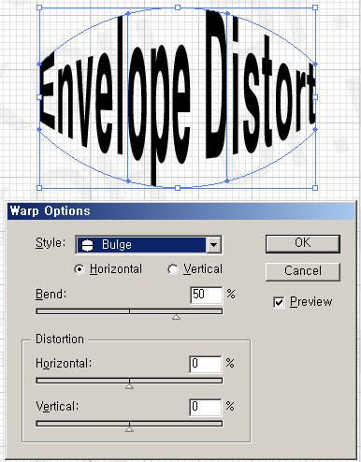Click the Bulge style icon in dropdown
The height and width of the screenshot is (462, 361).
click(87, 245)
